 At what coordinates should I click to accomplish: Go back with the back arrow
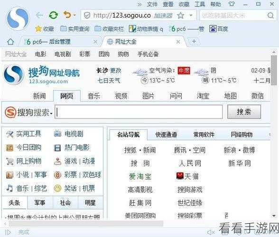(39, 15)
